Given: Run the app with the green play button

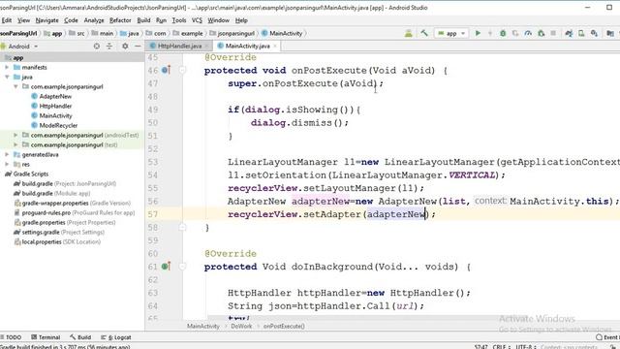Looking at the screenshot, I should (478, 33).
